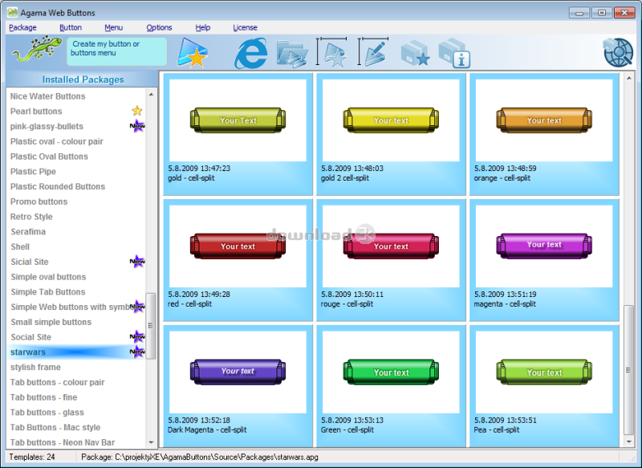Open preview in Internet Explorer icon
Screen dimensions: 642x468
pos(250,53)
